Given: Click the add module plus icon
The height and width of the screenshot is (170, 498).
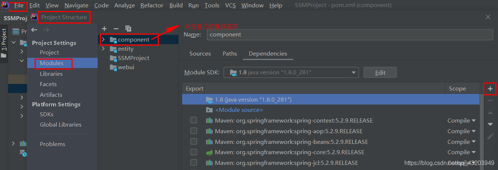Looking at the screenshot, I should pos(104,29).
